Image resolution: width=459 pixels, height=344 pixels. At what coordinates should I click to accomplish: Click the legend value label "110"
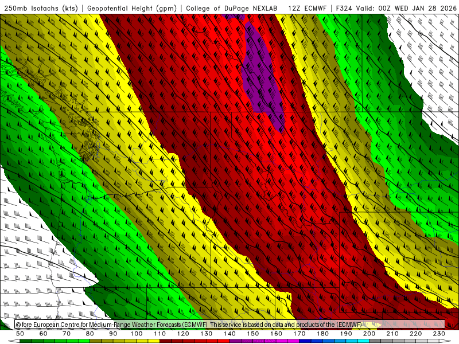click(x=160, y=334)
